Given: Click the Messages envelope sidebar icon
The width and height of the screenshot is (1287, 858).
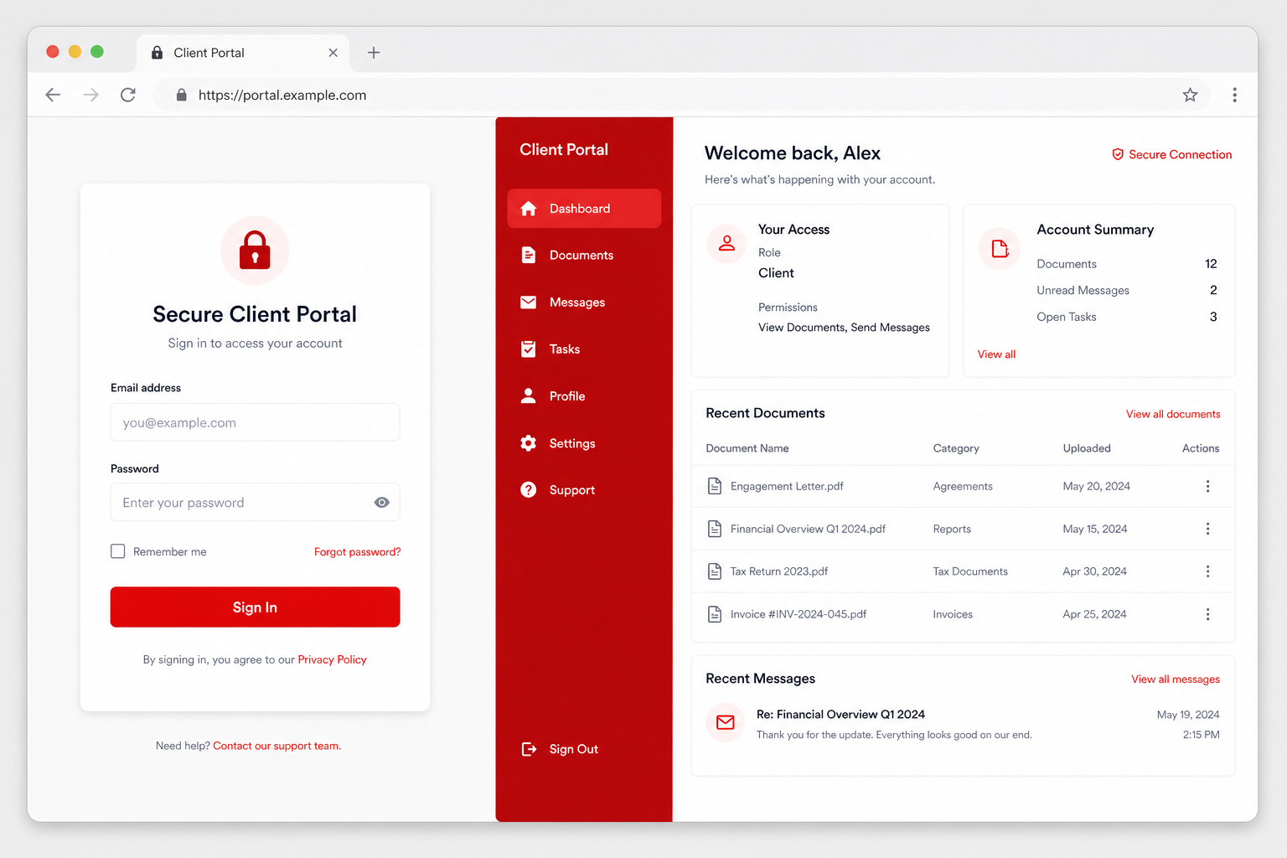Looking at the screenshot, I should [x=529, y=302].
